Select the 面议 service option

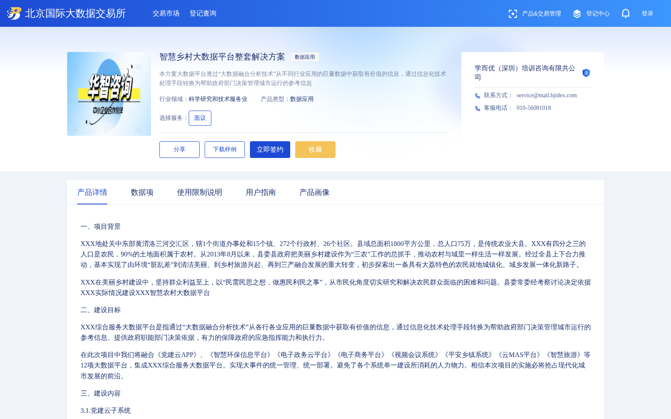[x=200, y=118]
